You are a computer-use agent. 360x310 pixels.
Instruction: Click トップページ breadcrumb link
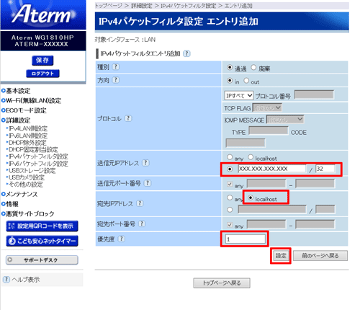109,6
